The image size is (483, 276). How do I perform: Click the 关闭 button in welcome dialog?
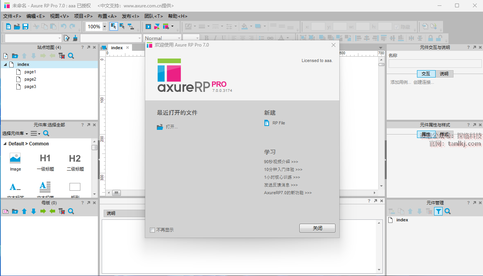(x=317, y=228)
